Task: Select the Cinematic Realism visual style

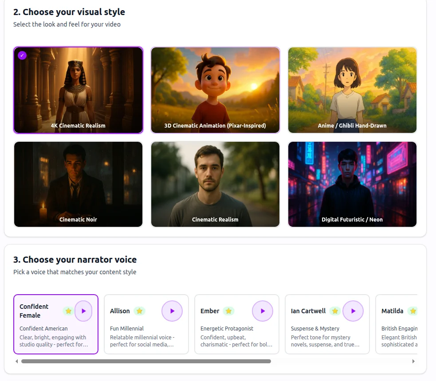Action: pos(215,184)
